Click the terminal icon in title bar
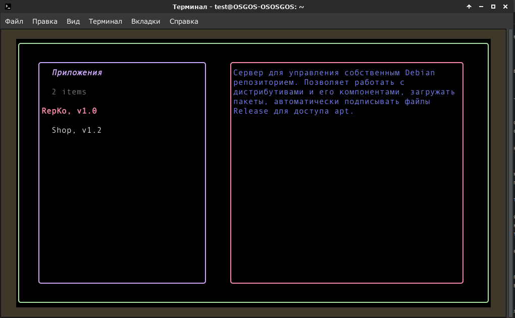Viewport: 515px width, 318px height. pyautogui.click(x=8, y=7)
